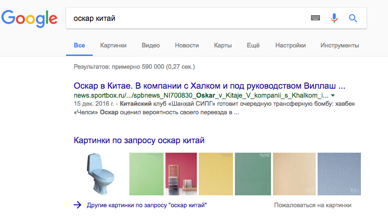Open the beige texture thumbnail
Screen dimensions: 388x220
[294, 174]
